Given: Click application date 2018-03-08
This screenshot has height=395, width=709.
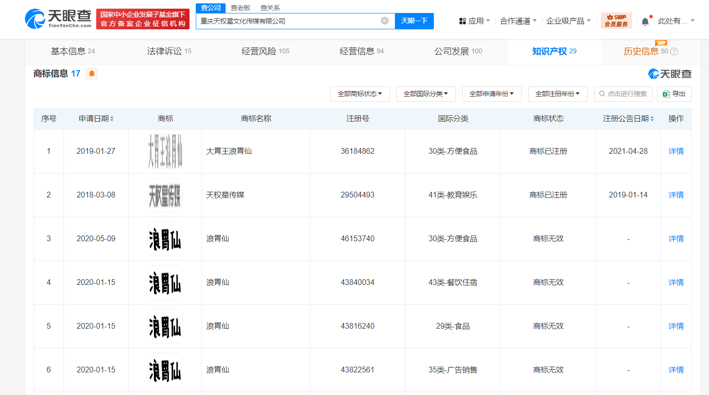Looking at the screenshot, I should click(96, 195).
